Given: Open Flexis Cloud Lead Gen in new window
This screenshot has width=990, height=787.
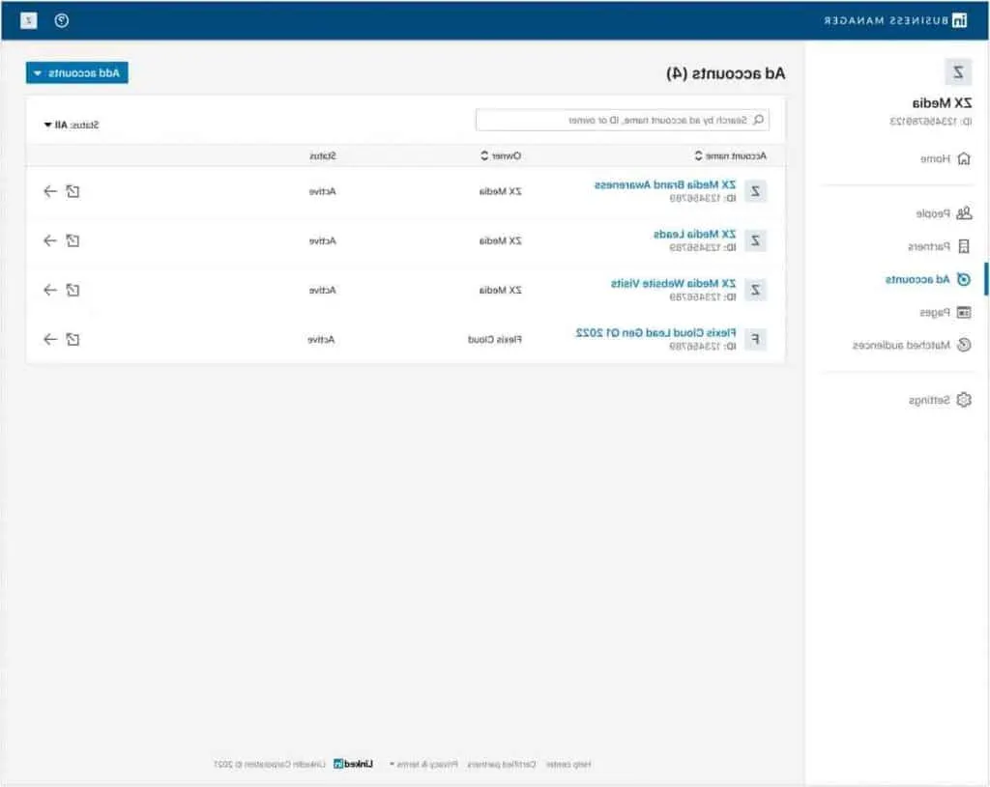Looking at the screenshot, I should coord(73,339).
